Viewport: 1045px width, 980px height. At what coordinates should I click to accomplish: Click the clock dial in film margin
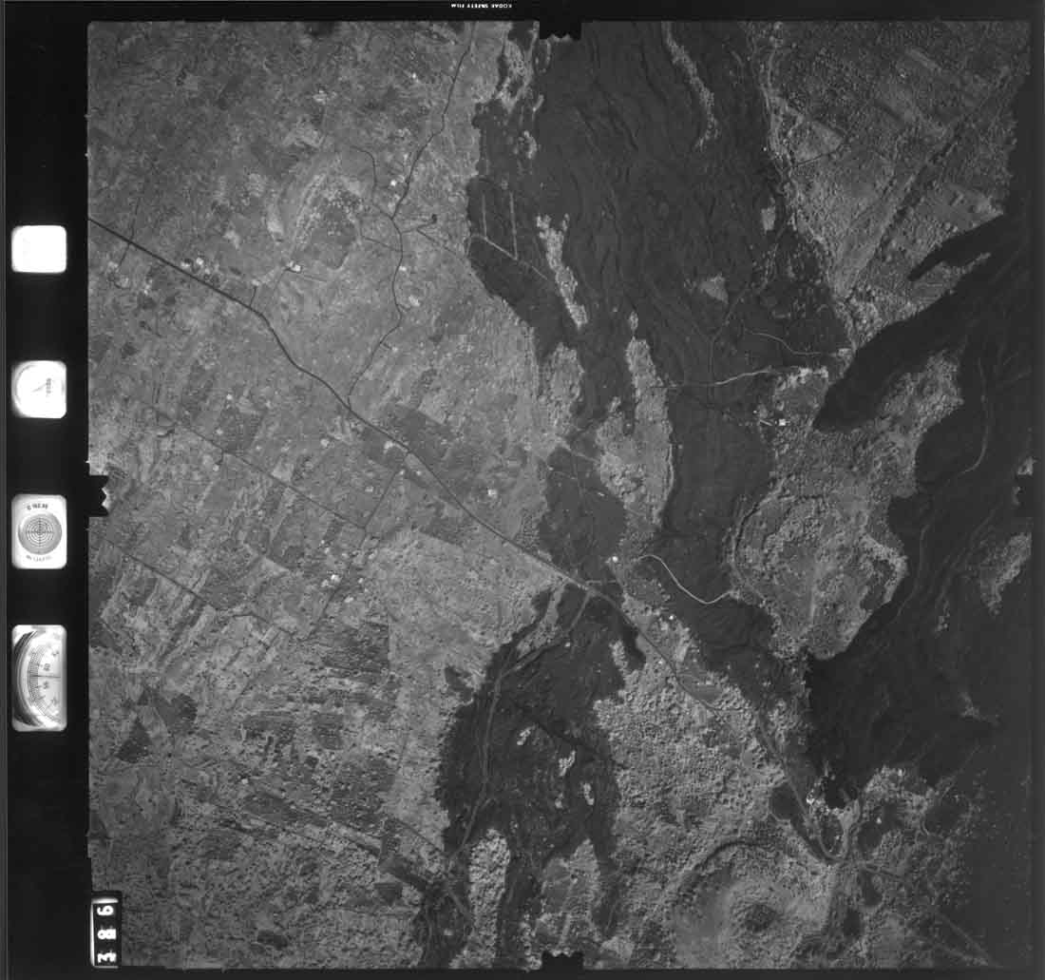point(39,390)
